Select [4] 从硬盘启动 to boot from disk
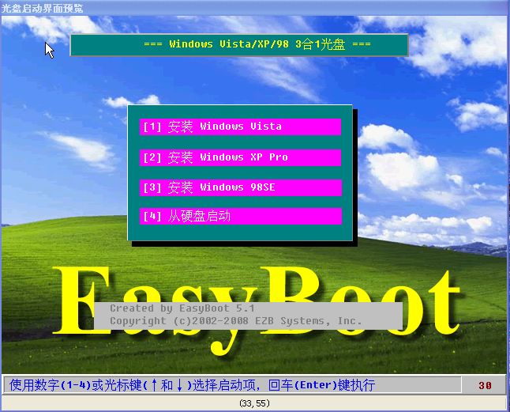Viewport: 510px width, 412px height. click(x=240, y=216)
